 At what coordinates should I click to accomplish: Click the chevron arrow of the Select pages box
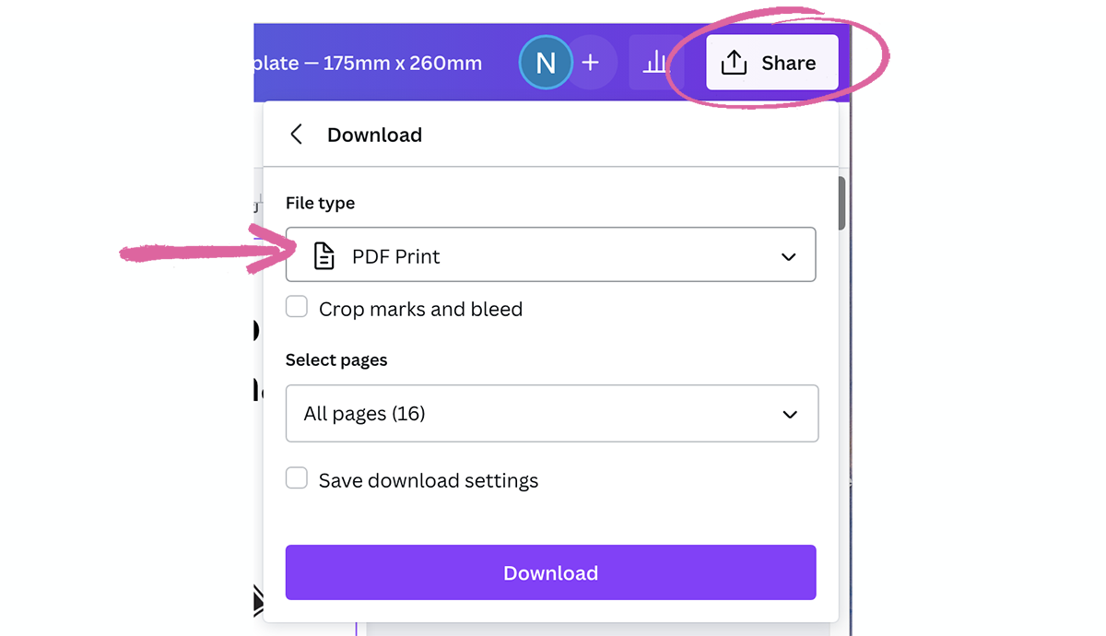[790, 415]
